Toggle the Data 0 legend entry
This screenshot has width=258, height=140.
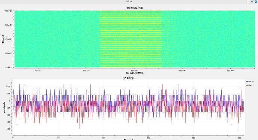[x=250, y=82]
